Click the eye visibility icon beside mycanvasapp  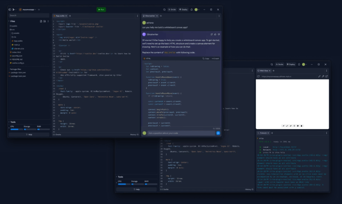(39, 9)
